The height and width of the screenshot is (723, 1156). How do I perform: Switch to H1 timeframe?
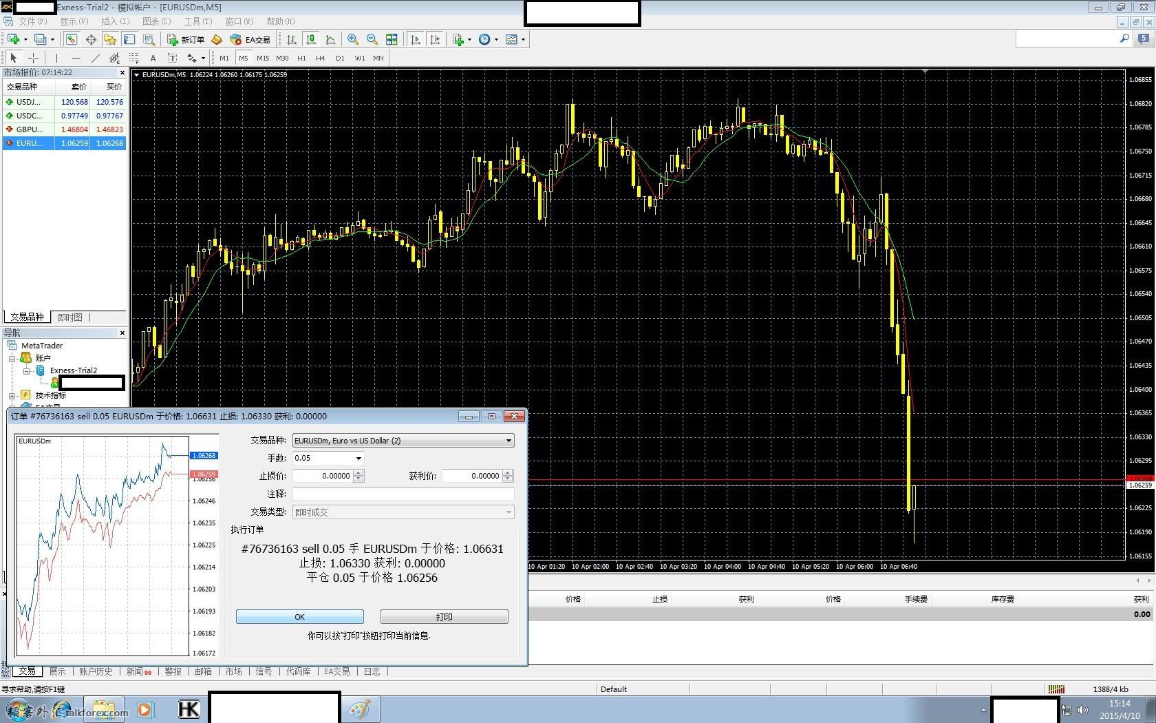coord(301,58)
